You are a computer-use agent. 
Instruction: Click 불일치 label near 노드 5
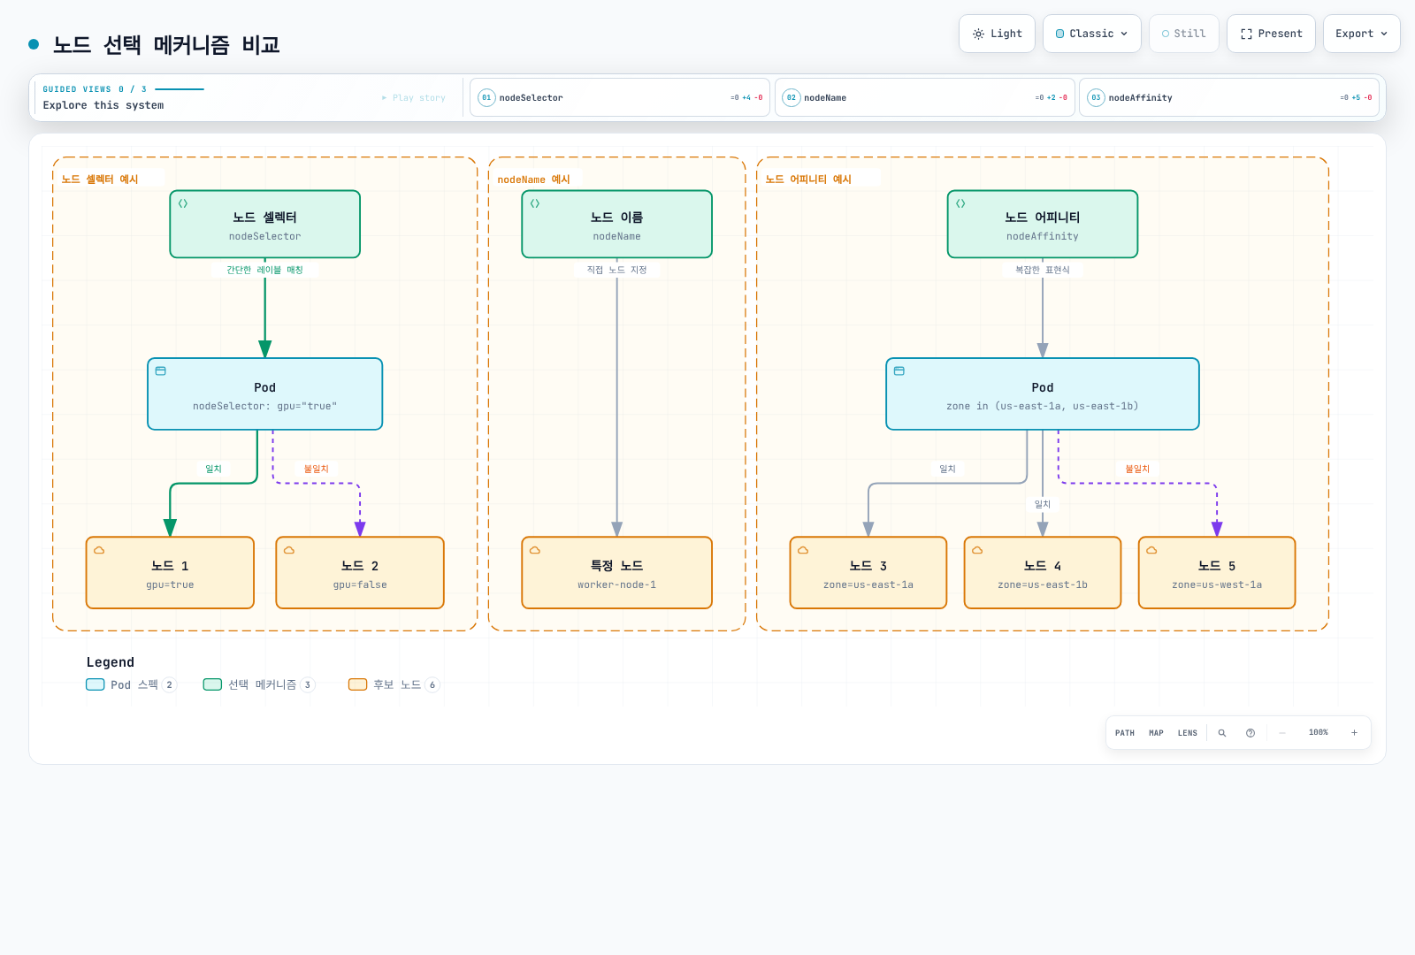(x=1137, y=469)
